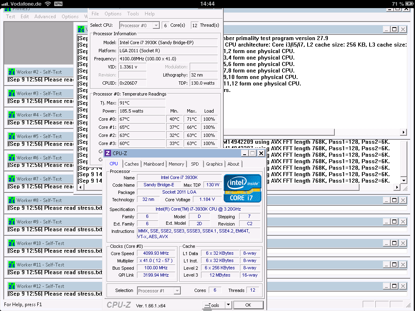415x311 pixels.
Task: Click the Worker #11 window icon
Action: pos(12,265)
